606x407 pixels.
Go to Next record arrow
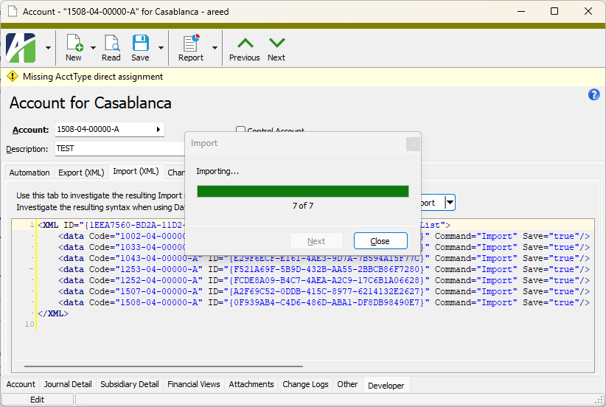[276, 43]
